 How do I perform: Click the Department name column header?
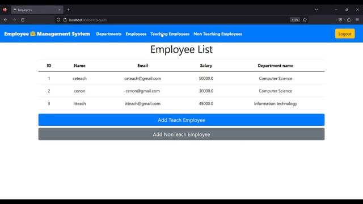[x=276, y=66]
